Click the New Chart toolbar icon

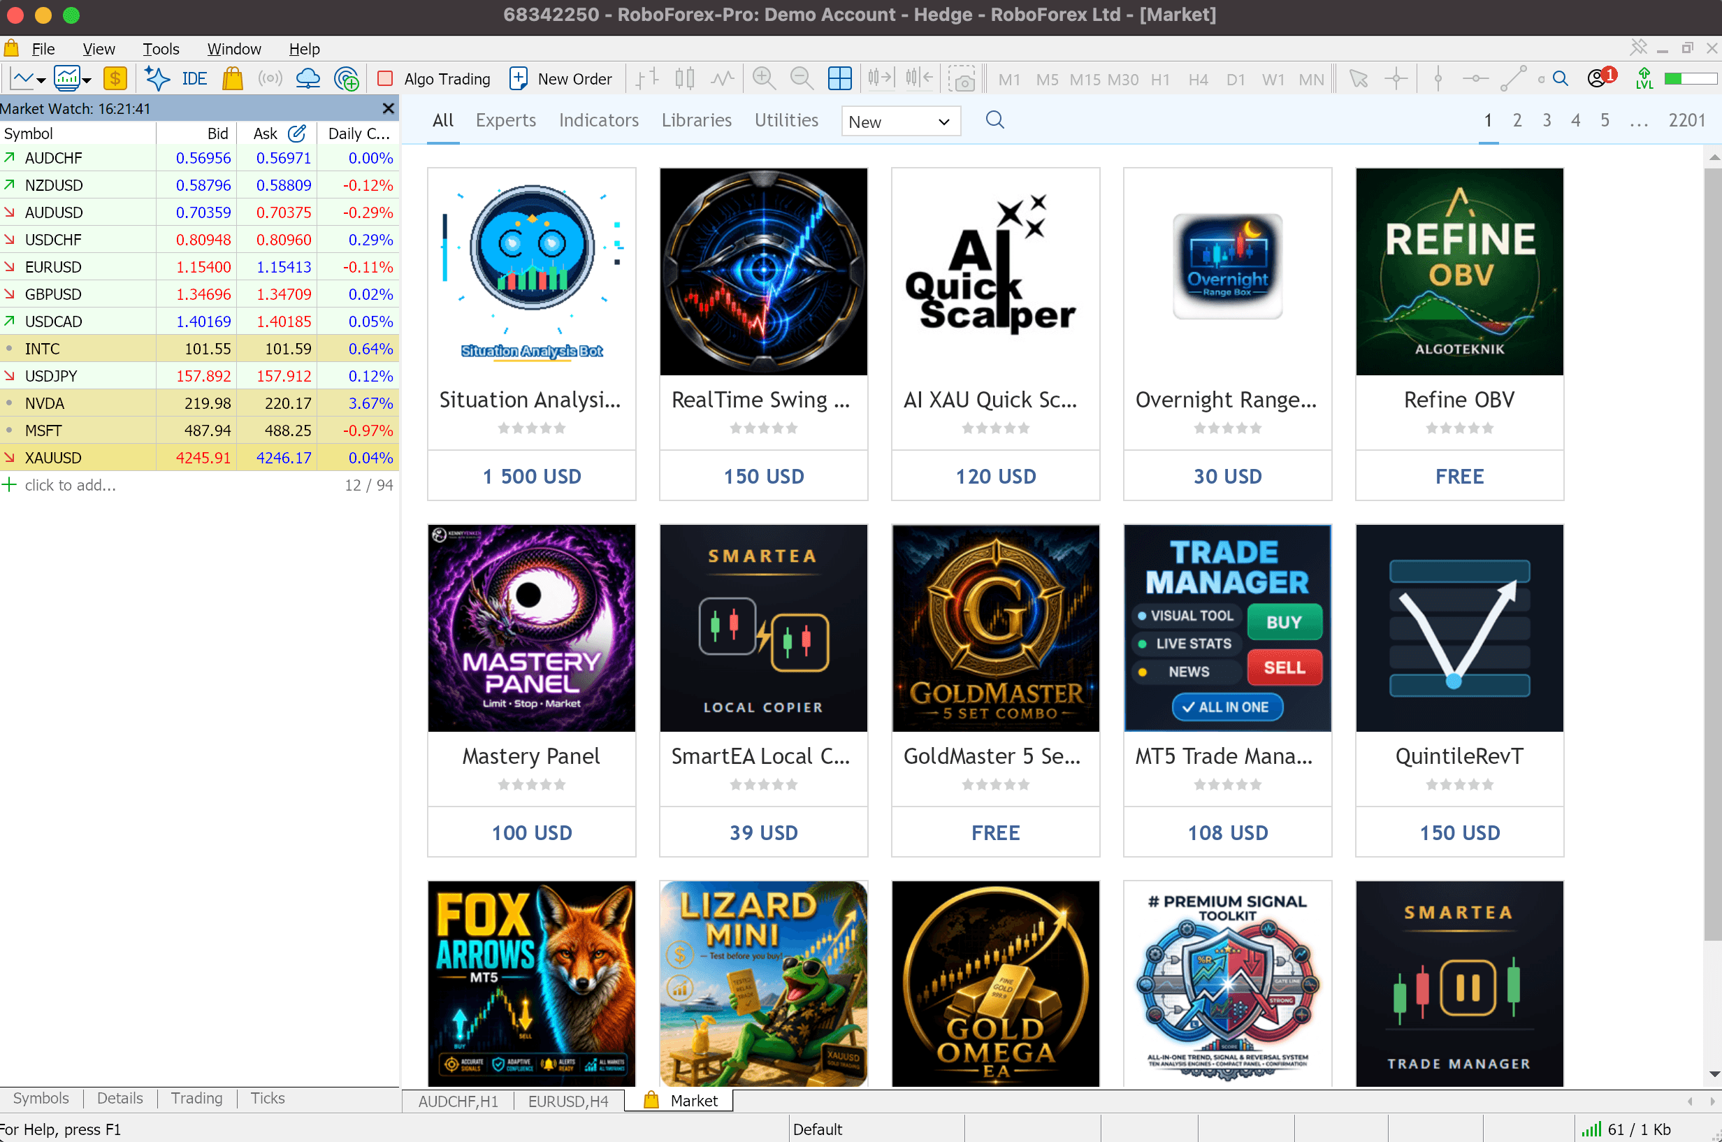click(x=22, y=78)
